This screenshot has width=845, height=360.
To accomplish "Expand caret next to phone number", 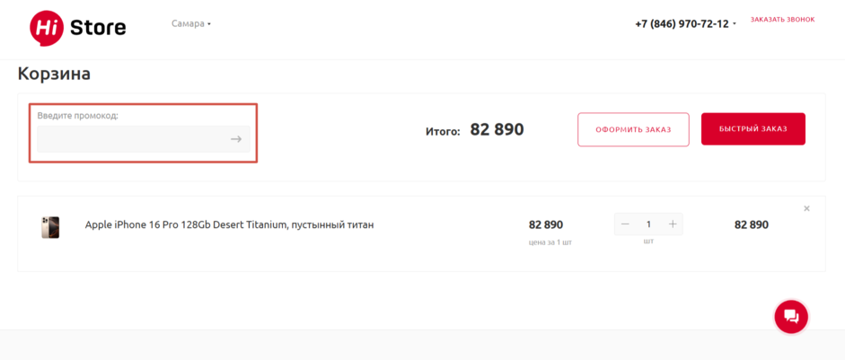I will (x=735, y=25).
